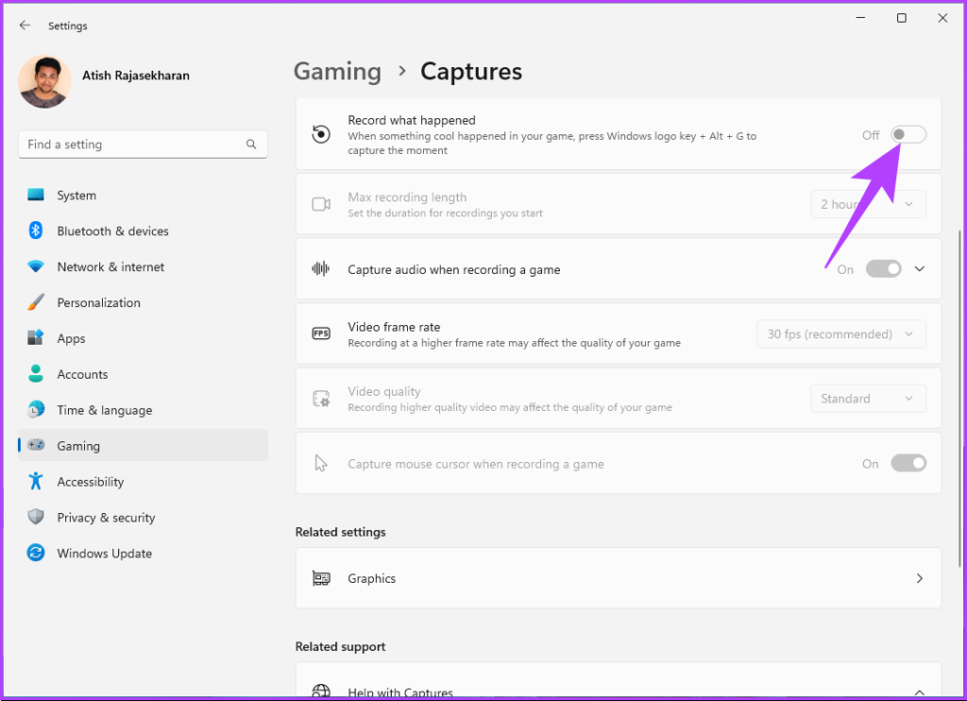Click the user profile picture
This screenshot has width=967, height=701.
pos(44,81)
